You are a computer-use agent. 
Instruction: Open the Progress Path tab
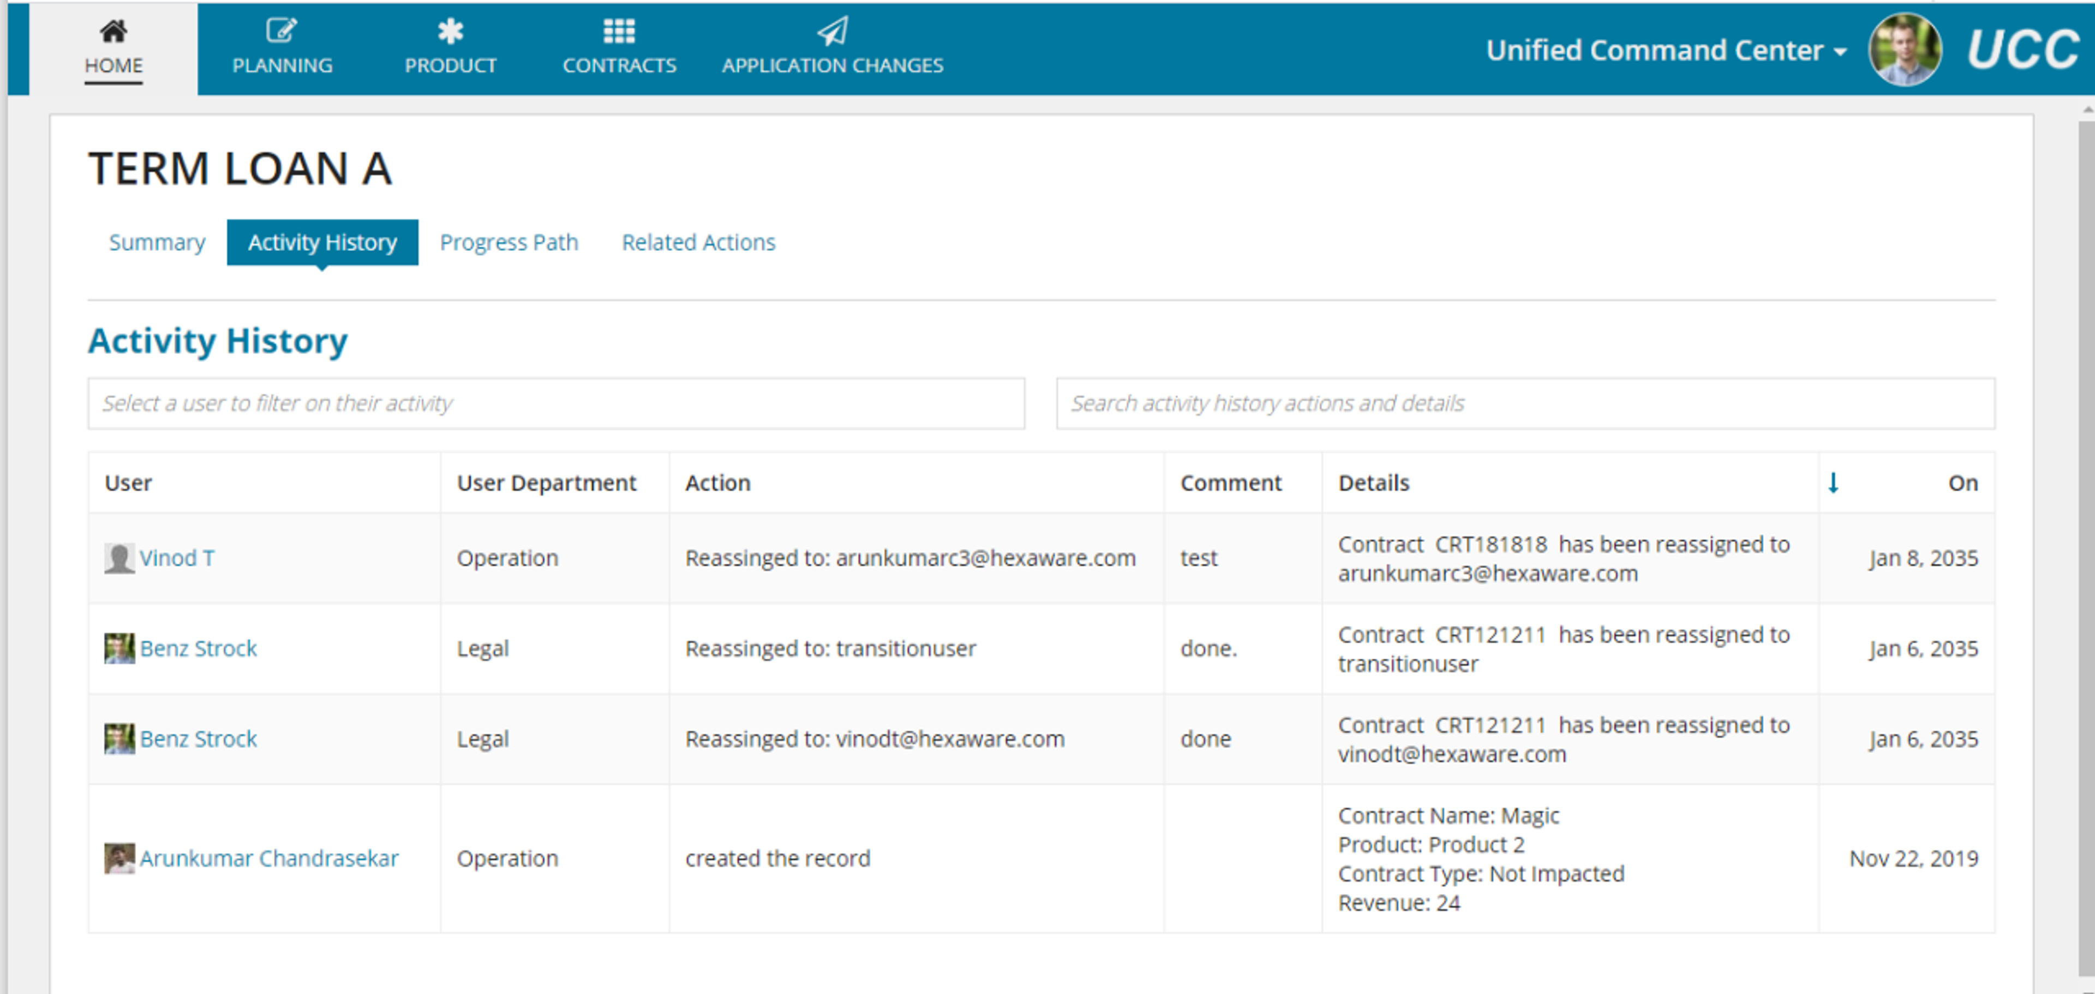pyautogui.click(x=508, y=242)
